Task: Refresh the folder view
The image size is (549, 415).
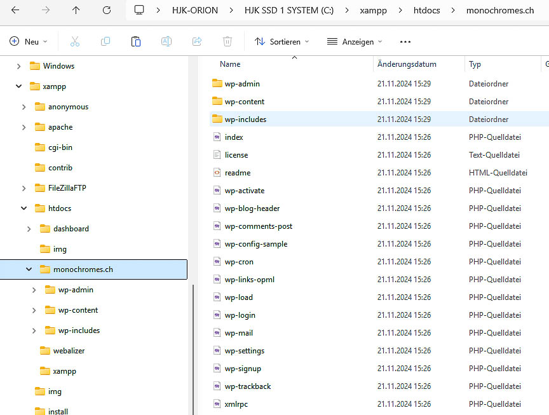Action: (107, 10)
